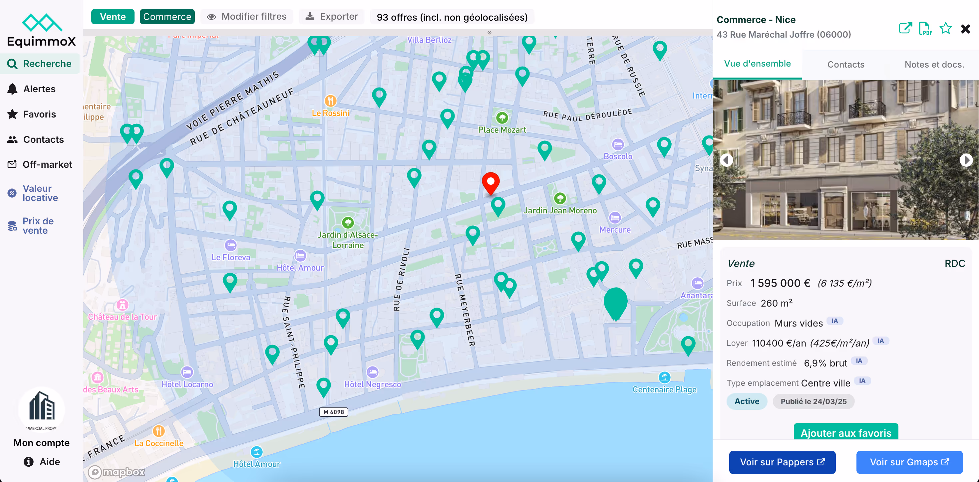Click the Hôtel Negresco hotel icon
The height and width of the screenshot is (482, 979).
coord(372,372)
